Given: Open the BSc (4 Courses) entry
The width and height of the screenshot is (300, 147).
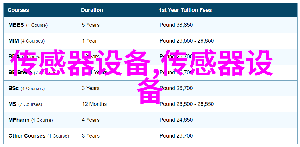Looking at the screenshot, I should coord(27,88).
